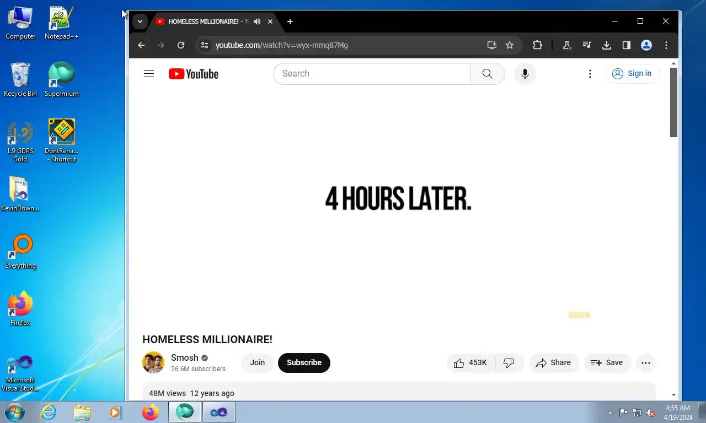
Task: Go to the YouTube home logo
Action: point(194,74)
